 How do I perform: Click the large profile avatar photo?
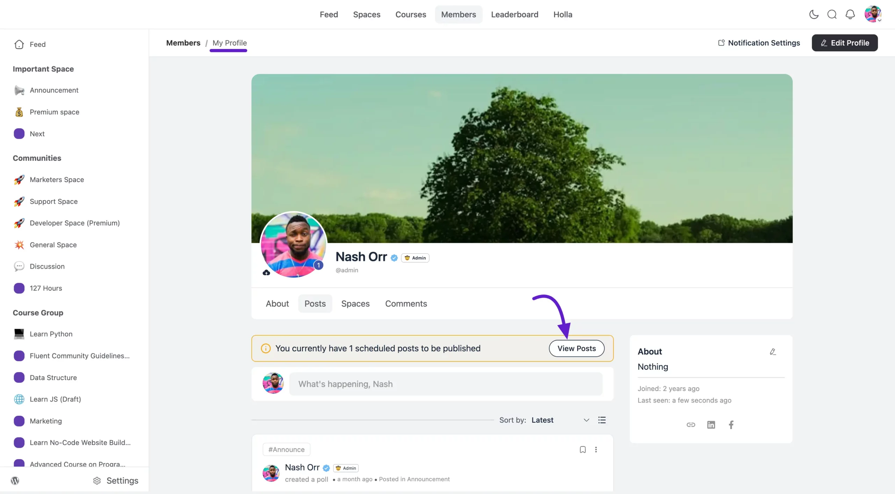294,245
